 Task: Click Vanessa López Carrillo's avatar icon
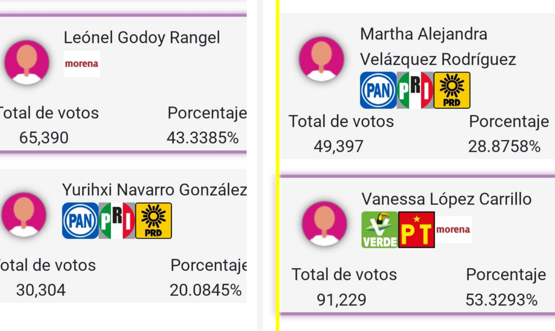[324, 223]
